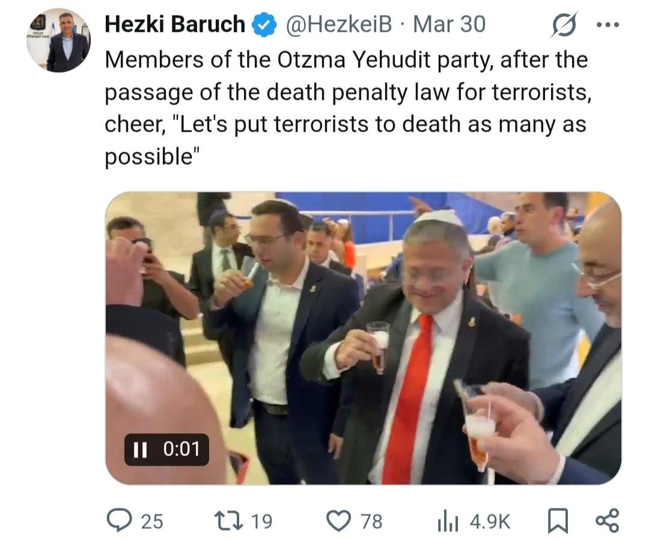View analytics via the bar chart icon

pos(448,521)
